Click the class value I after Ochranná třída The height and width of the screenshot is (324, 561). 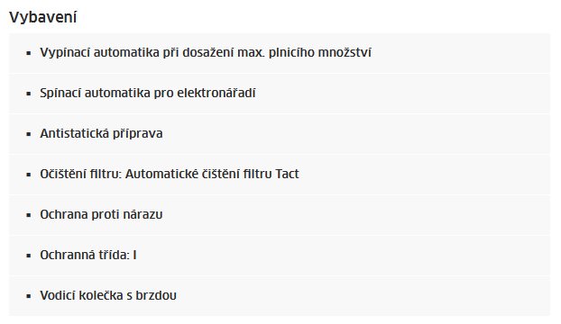(x=134, y=255)
